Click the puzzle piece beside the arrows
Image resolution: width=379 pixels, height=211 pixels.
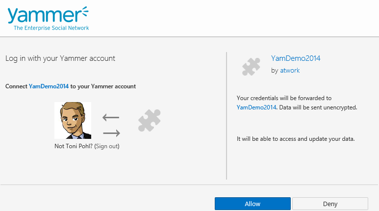[150, 120]
